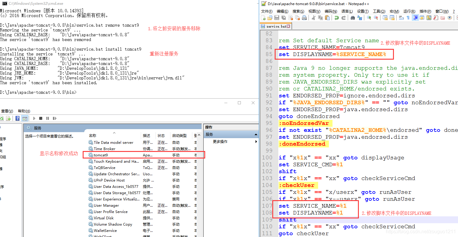This screenshot has width=458, height=237.
Task: Redo last edit in Notepad++
Action: coord(343,18)
